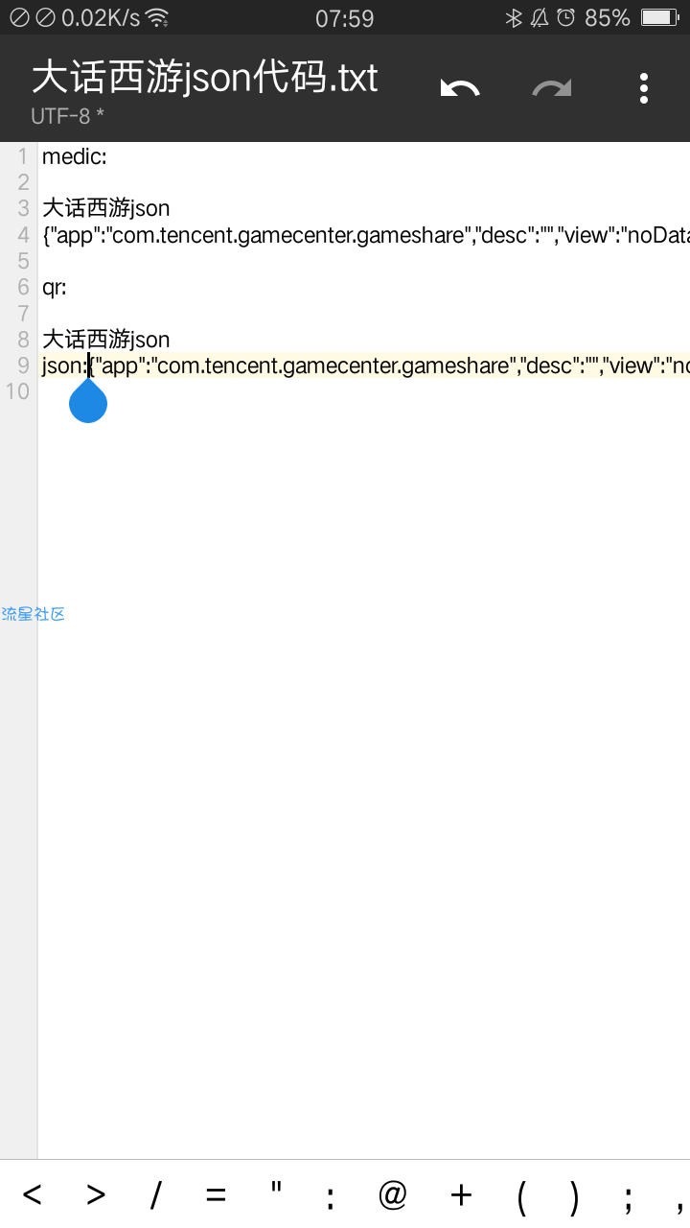
Task: Tap the Bluetooth status icon
Action: click(x=514, y=17)
